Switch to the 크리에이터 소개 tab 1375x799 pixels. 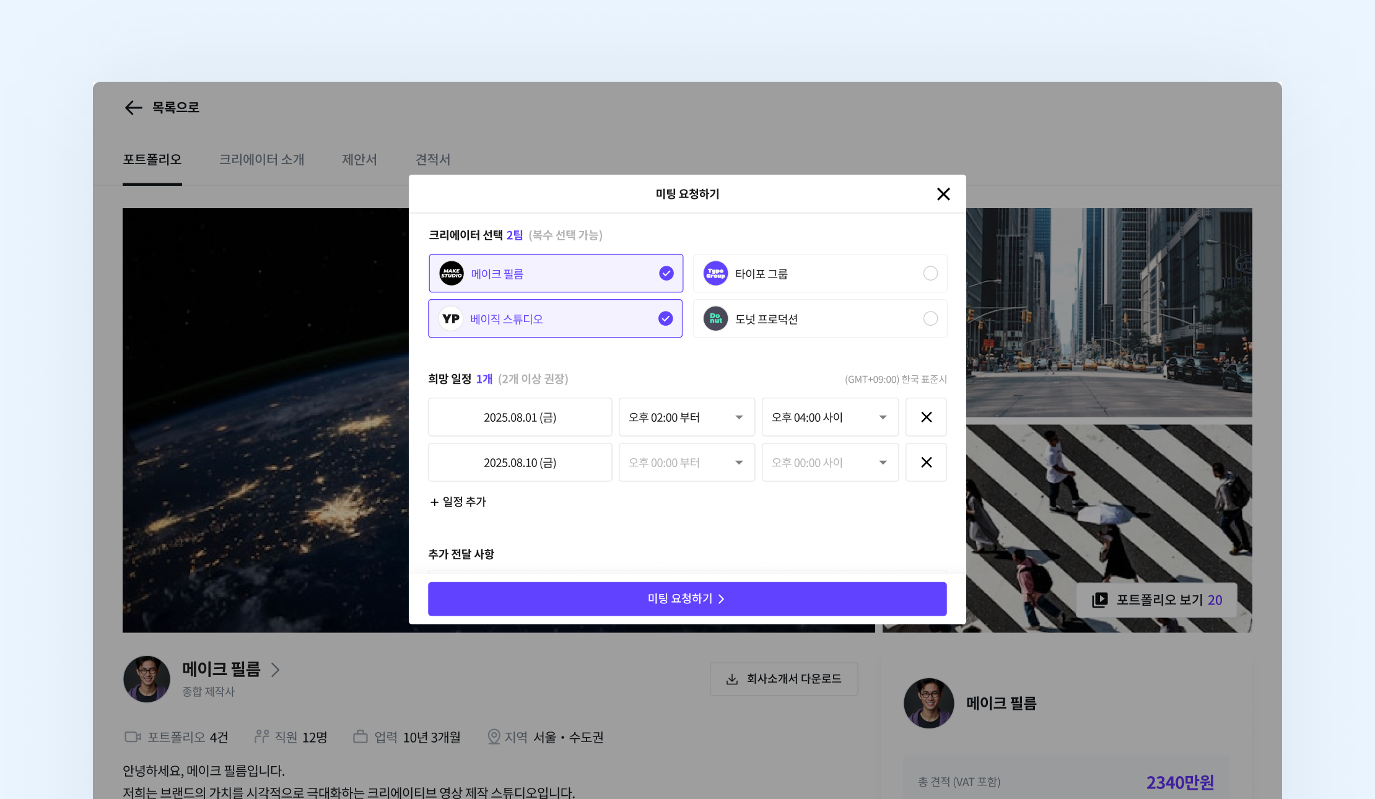pos(261,160)
